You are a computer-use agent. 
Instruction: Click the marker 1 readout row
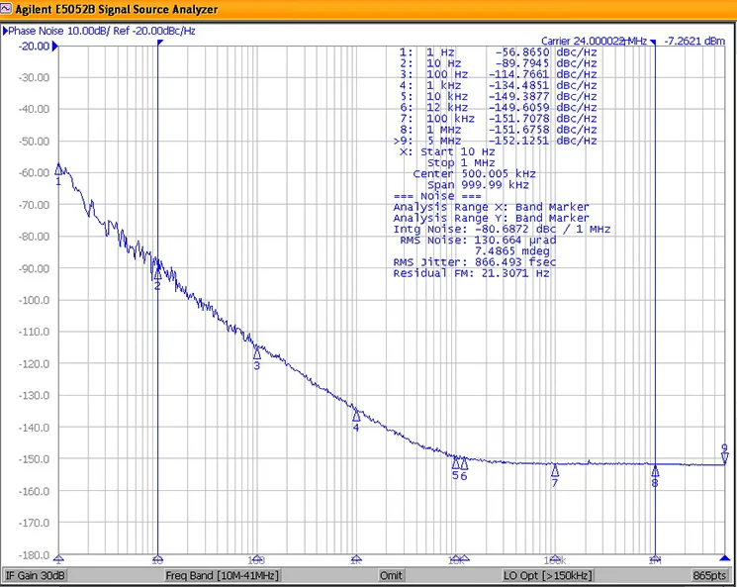(498, 52)
